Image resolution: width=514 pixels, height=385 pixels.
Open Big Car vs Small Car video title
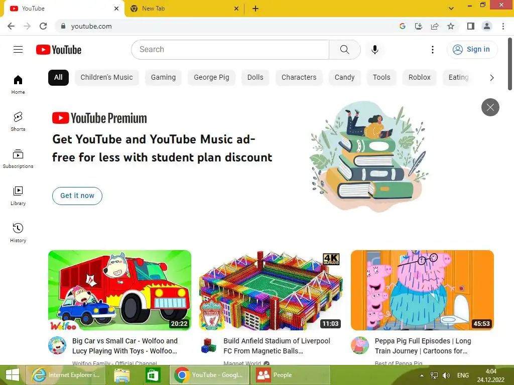(125, 346)
